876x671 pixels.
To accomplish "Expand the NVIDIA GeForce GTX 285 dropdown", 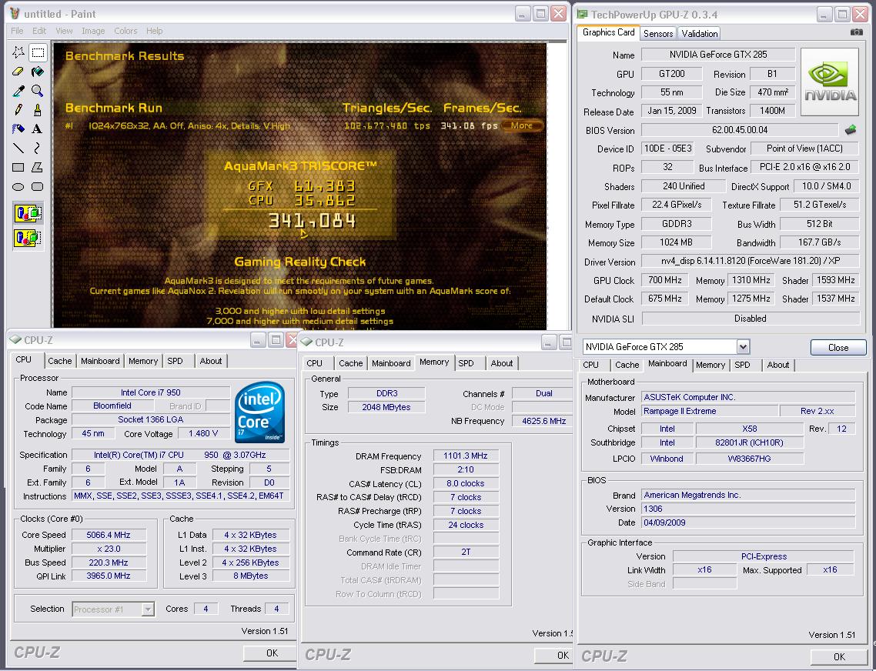I will [x=743, y=347].
